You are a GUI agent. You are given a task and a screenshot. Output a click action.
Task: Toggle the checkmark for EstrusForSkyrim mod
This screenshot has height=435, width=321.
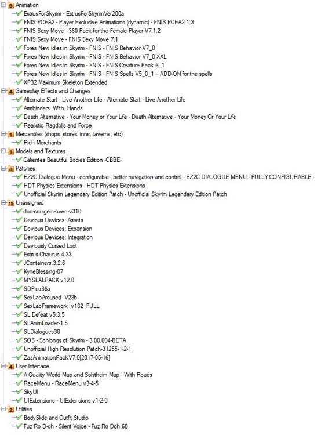click(x=19, y=13)
